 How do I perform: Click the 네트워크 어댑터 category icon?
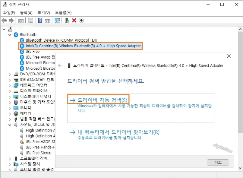click(x=16, y=85)
